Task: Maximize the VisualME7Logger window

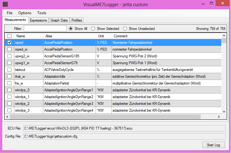Action: [x=211, y=3]
